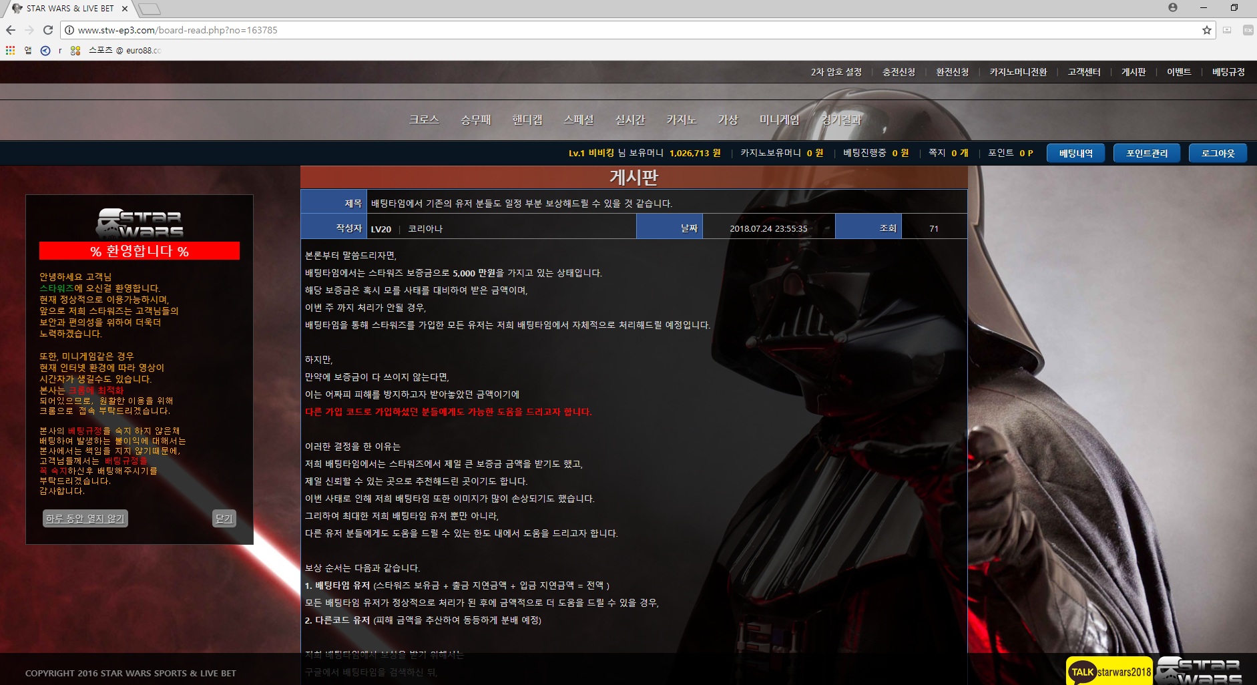This screenshot has height=685, width=1257.
Task: Click the 로그아웃 button
Action: tap(1218, 153)
